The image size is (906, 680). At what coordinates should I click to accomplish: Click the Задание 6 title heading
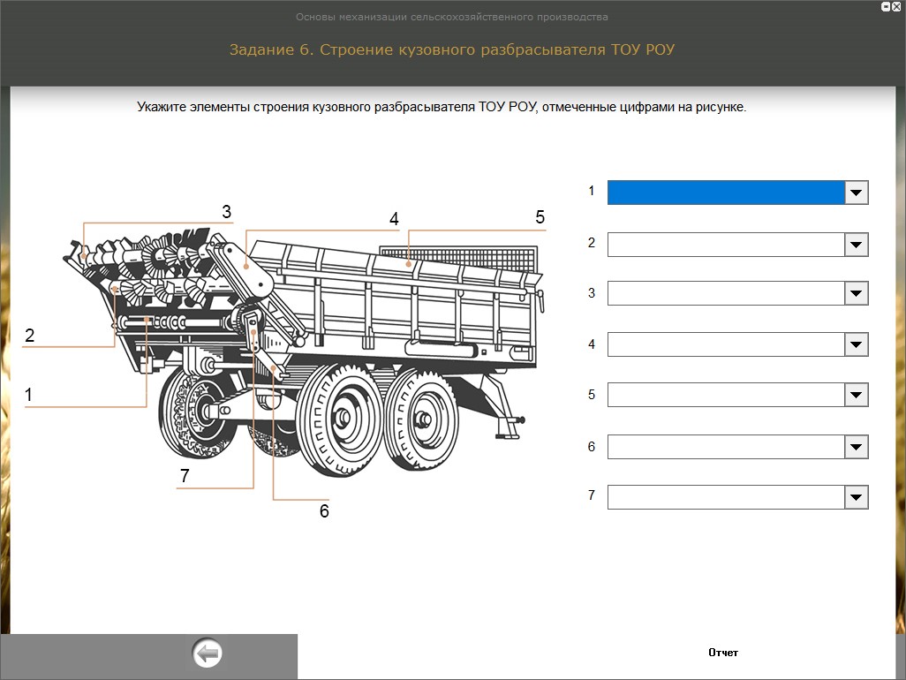[x=452, y=49]
